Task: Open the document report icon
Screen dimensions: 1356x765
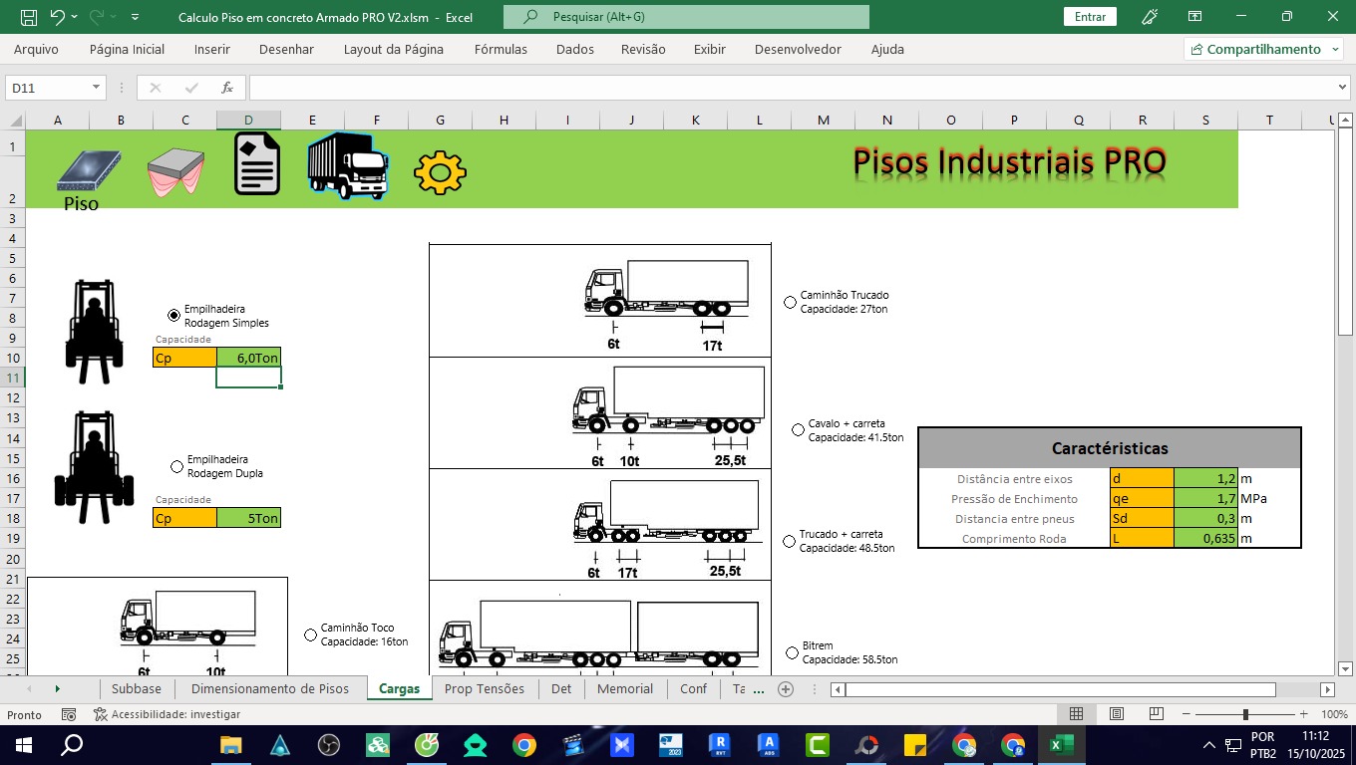Action: point(256,164)
